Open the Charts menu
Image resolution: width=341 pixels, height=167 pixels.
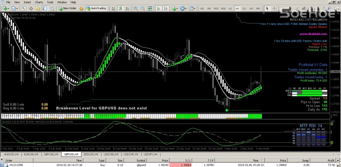(39, 2)
